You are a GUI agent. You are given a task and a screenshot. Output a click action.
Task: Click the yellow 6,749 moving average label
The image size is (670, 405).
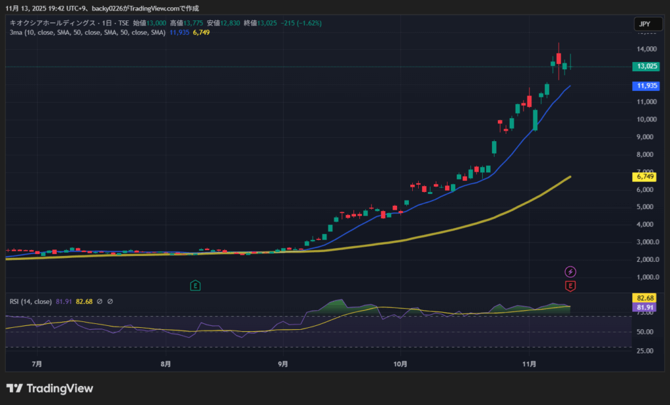point(646,176)
